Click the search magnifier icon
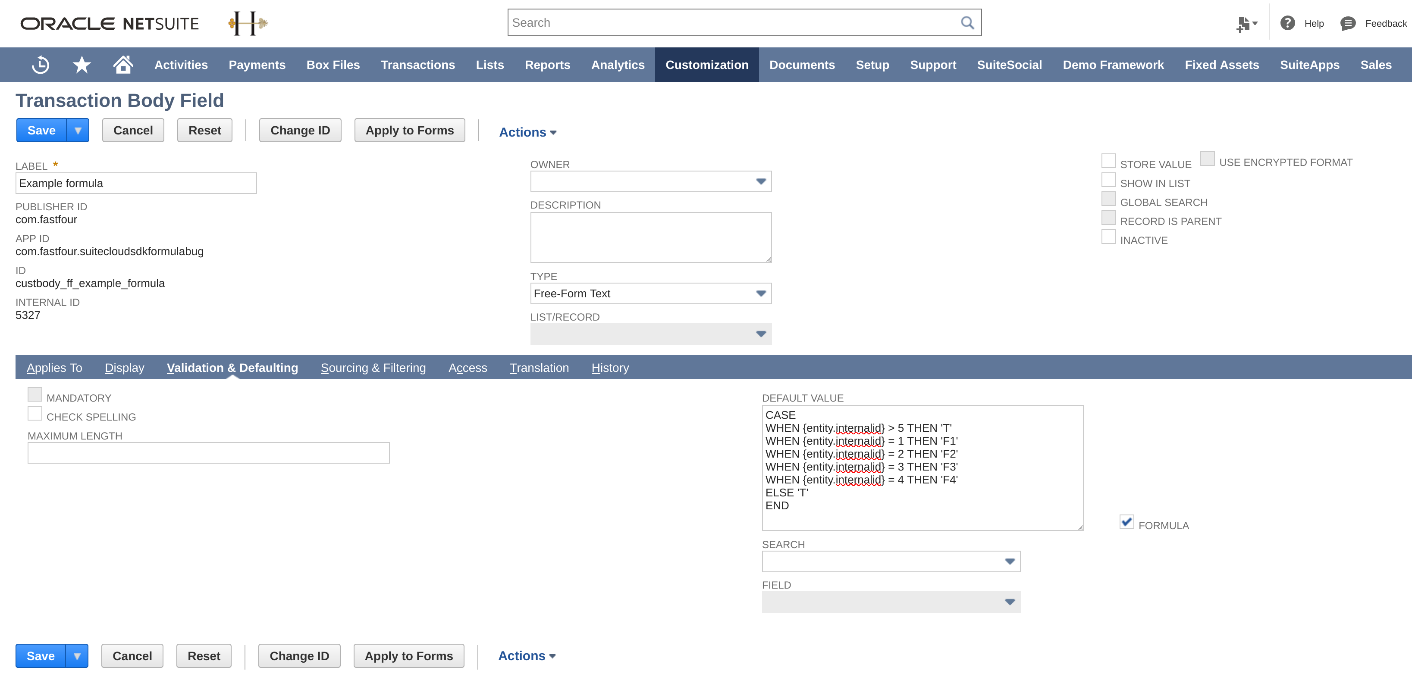Viewport: 1412px width, 689px height. (x=967, y=23)
